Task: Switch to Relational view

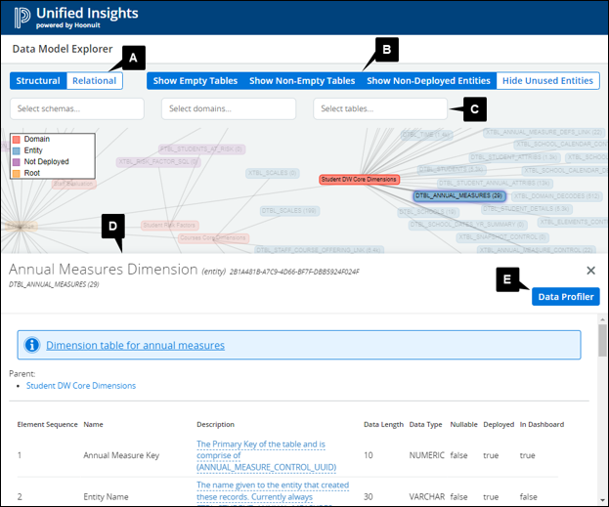Action: (95, 81)
